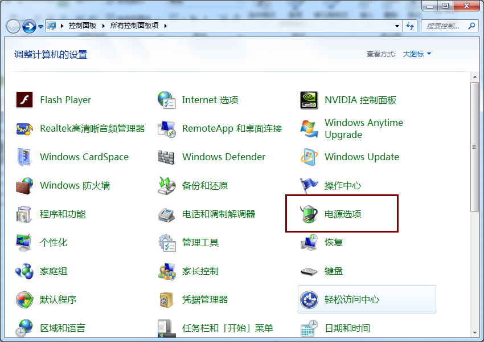Screen dimensions: 484x342
Task: Open the 键盘 keyboard icon
Action: 309,271
